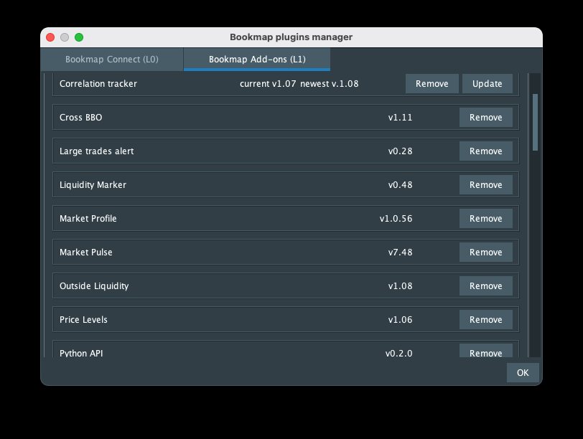Confirm with the OK button
This screenshot has width=583, height=439.
click(x=523, y=372)
